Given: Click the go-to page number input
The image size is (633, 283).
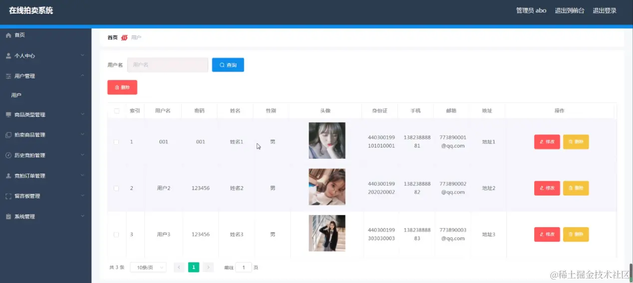Looking at the screenshot, I should pos(244,268).
